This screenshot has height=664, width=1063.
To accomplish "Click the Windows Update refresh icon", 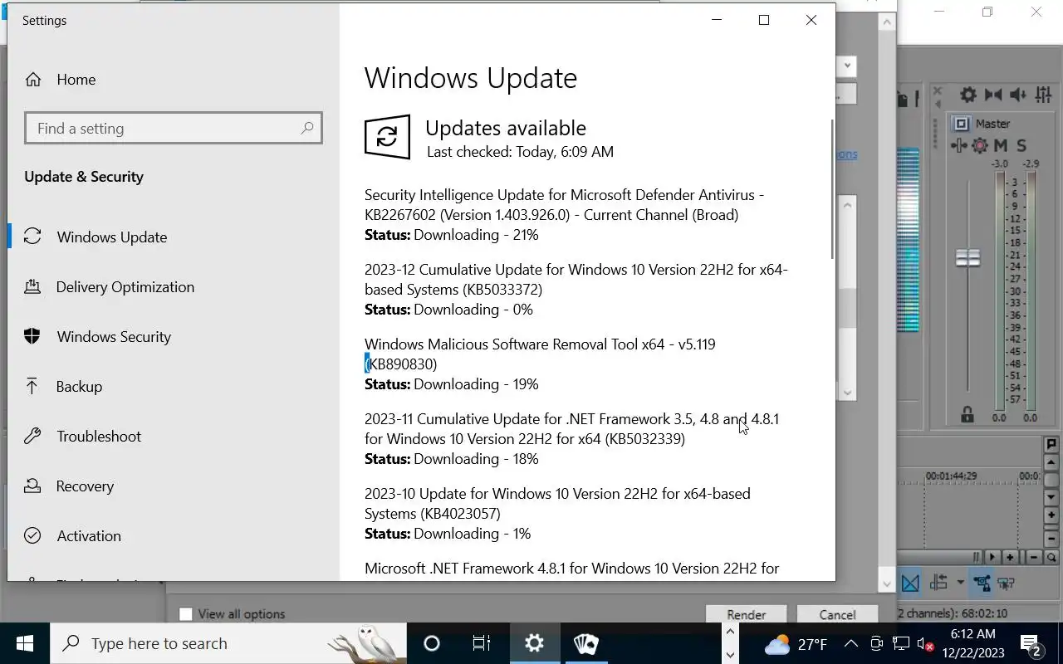I will click(x=387, y=137).
